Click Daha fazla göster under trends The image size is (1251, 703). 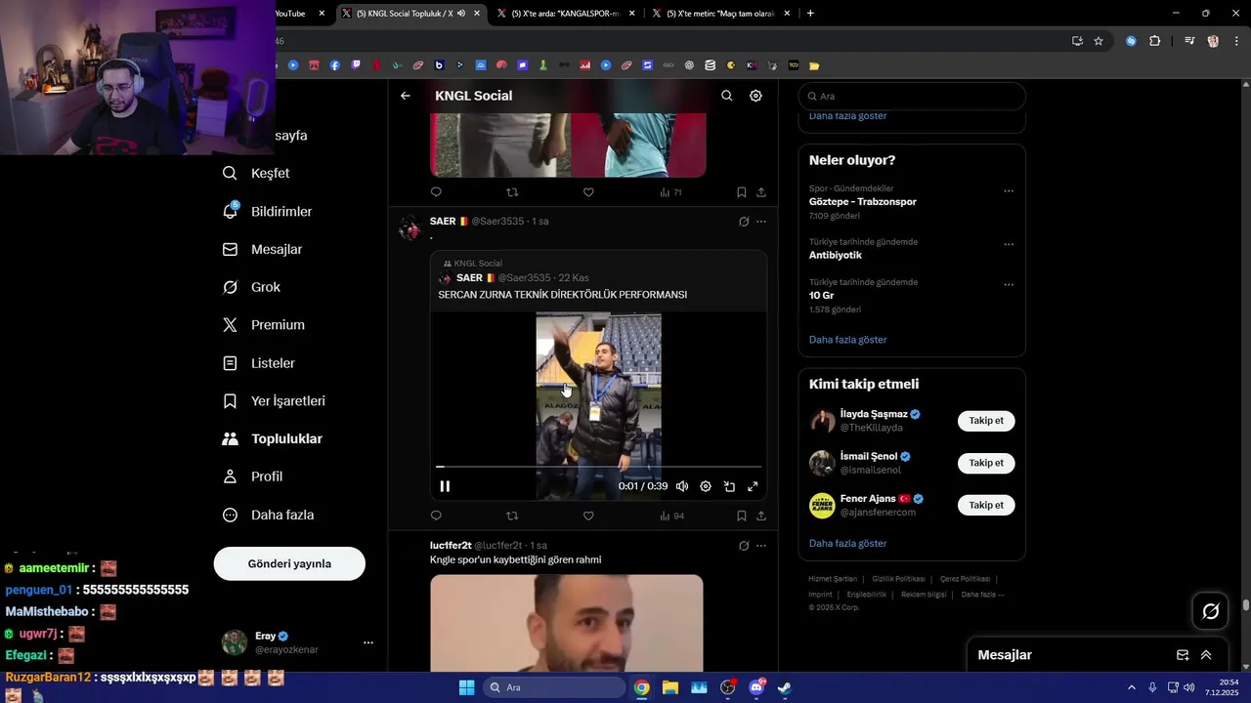coord(847,340)
